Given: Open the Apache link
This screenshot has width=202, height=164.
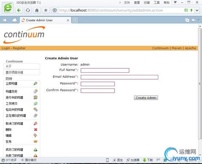Looking at the screenshot, I should pyautogui.click(x=190, y=48).
